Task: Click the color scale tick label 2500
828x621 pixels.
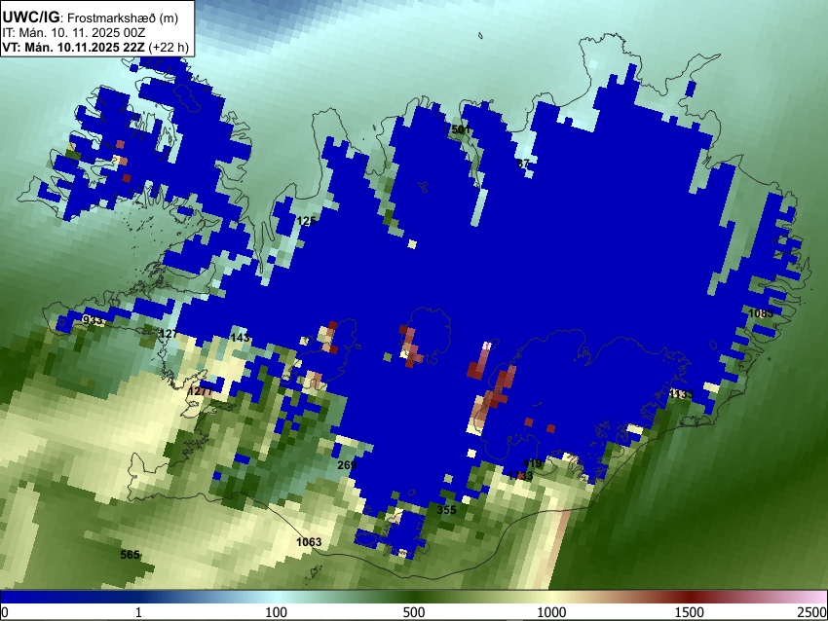Action: click(x=813, y=612)
